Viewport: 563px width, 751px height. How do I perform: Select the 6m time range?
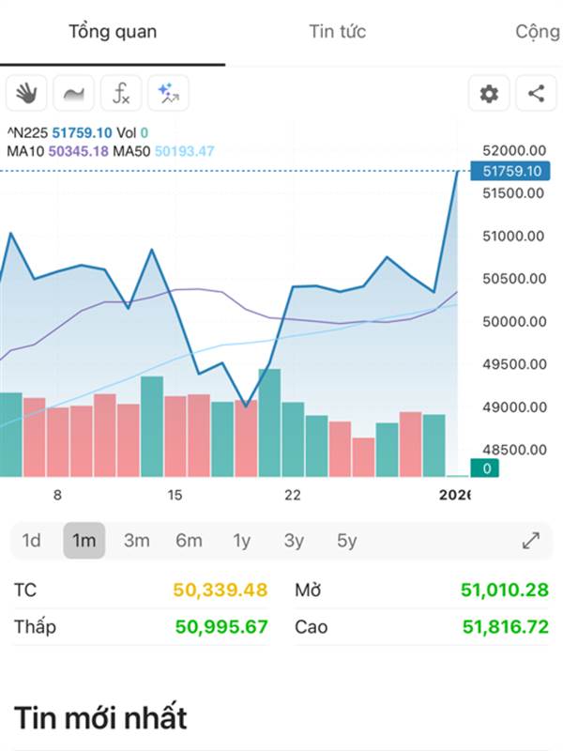[x=189, y=541]
